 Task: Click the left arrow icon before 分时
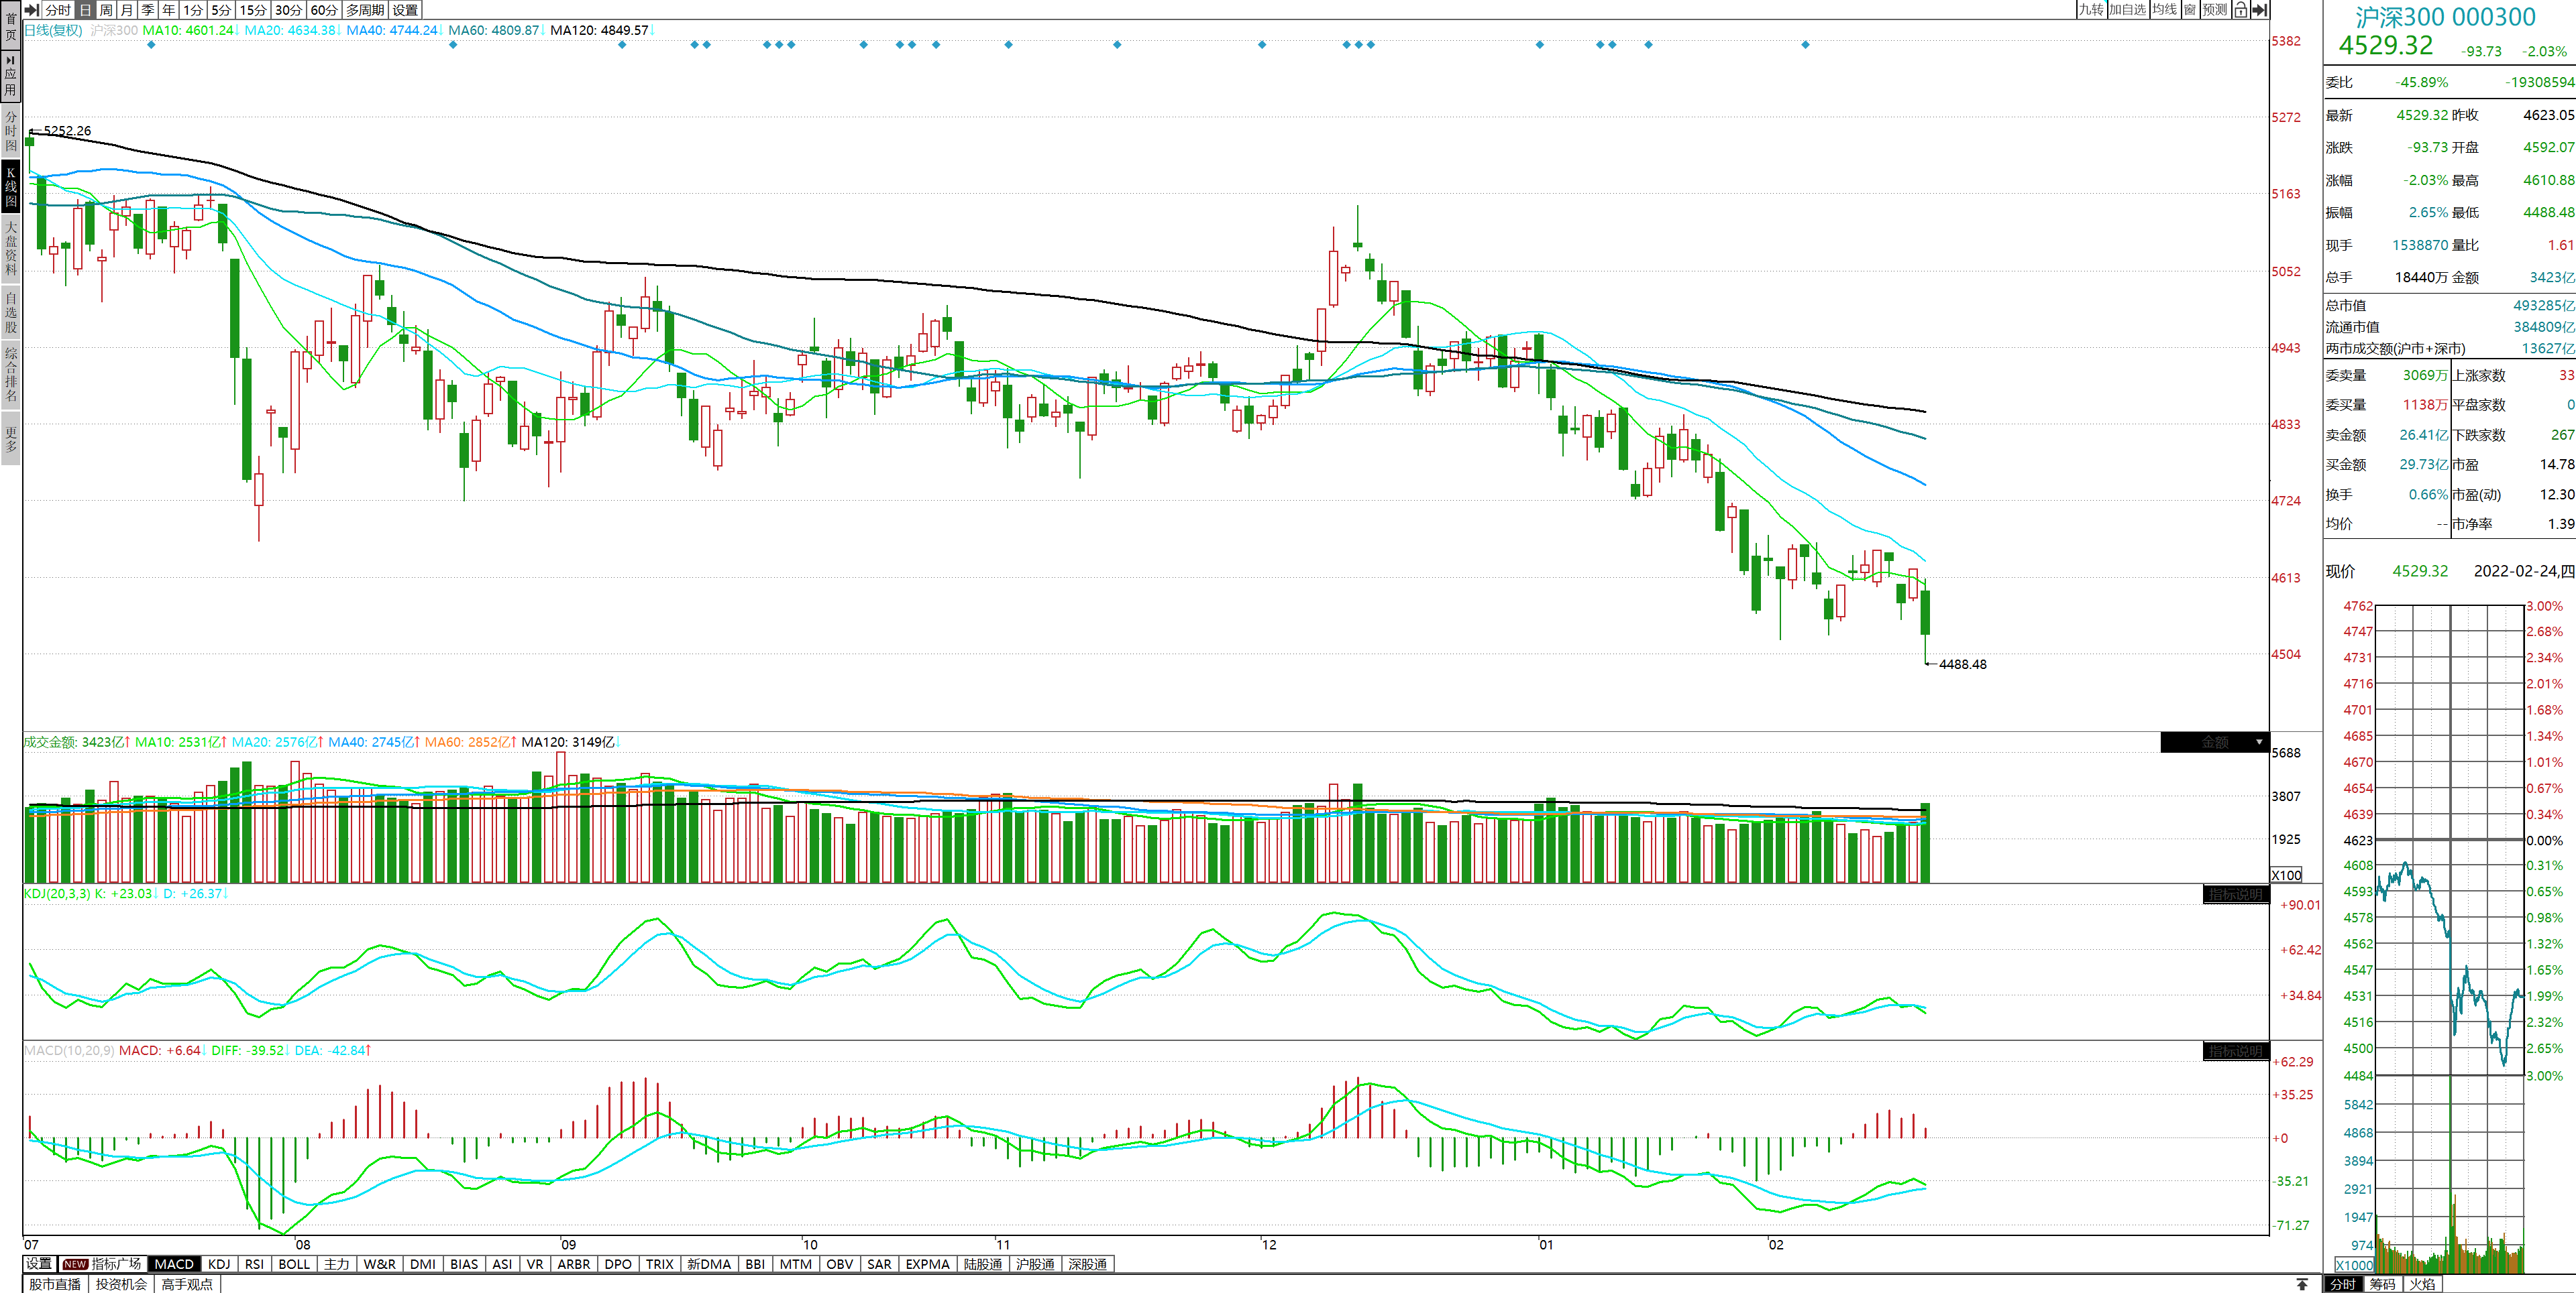31,10
